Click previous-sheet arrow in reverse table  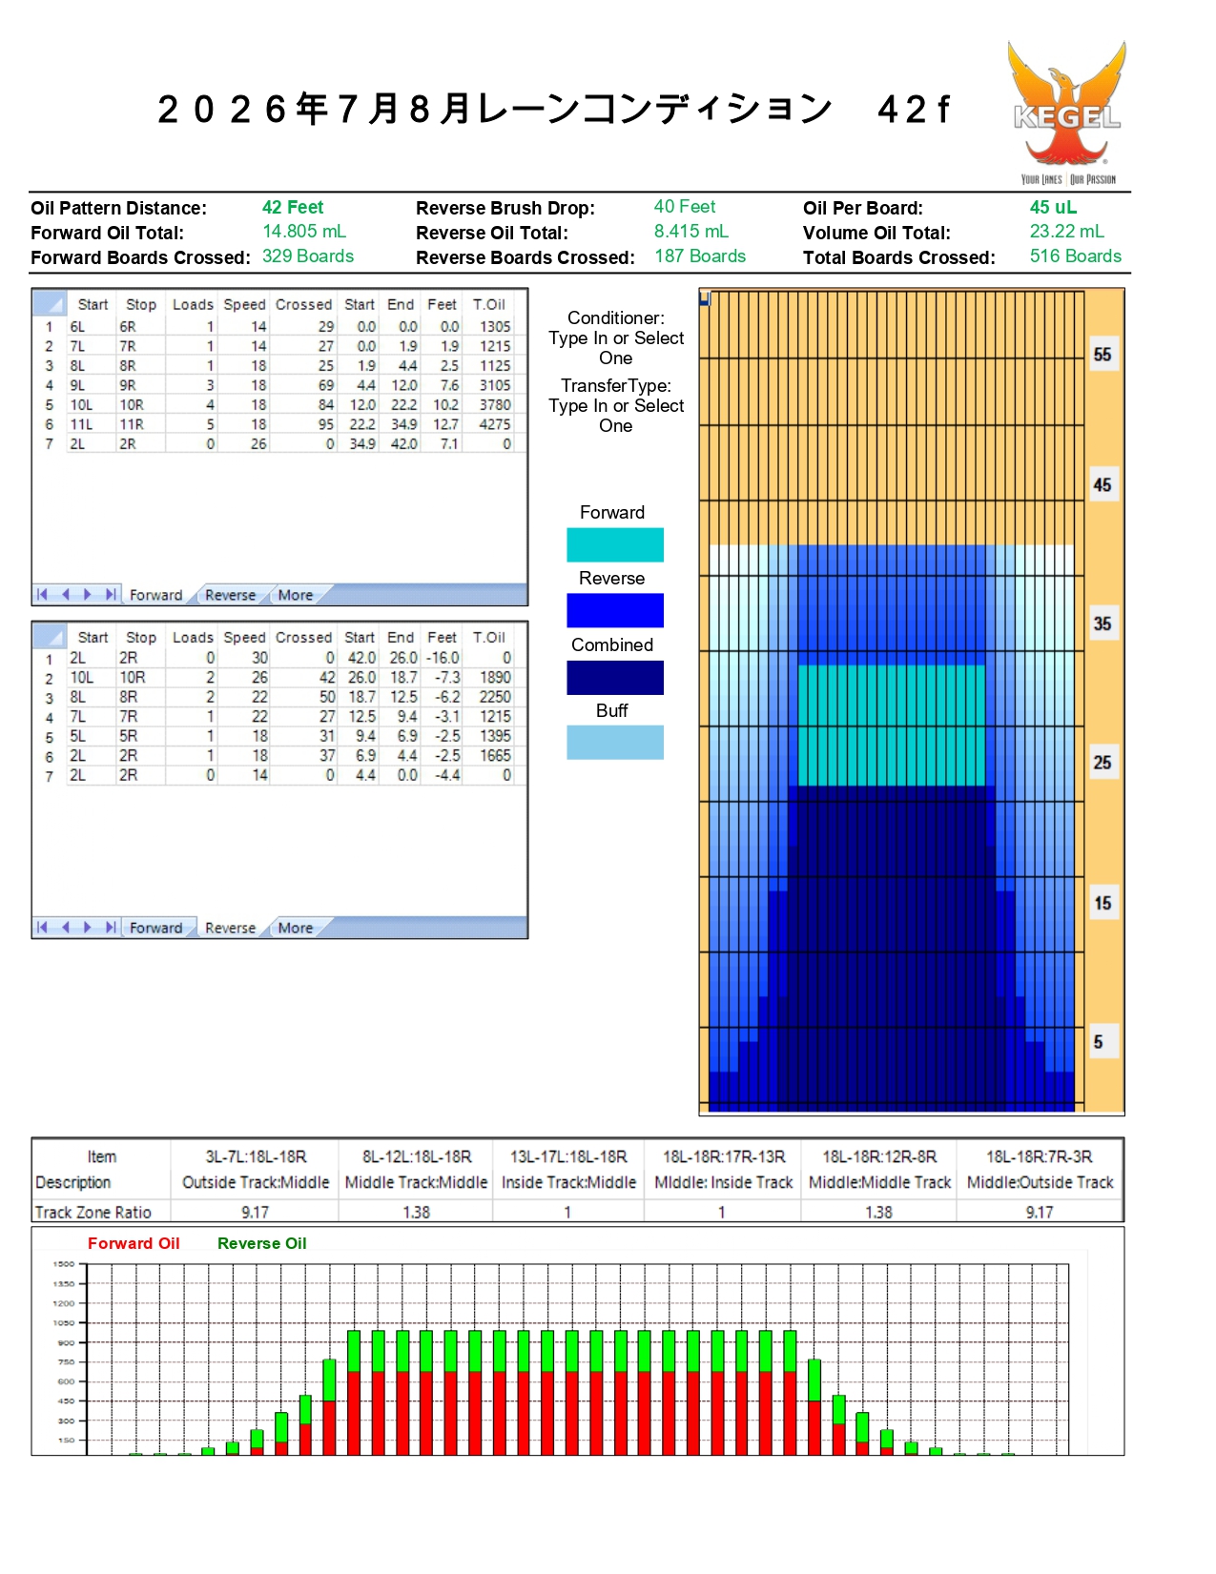(66, 928)
